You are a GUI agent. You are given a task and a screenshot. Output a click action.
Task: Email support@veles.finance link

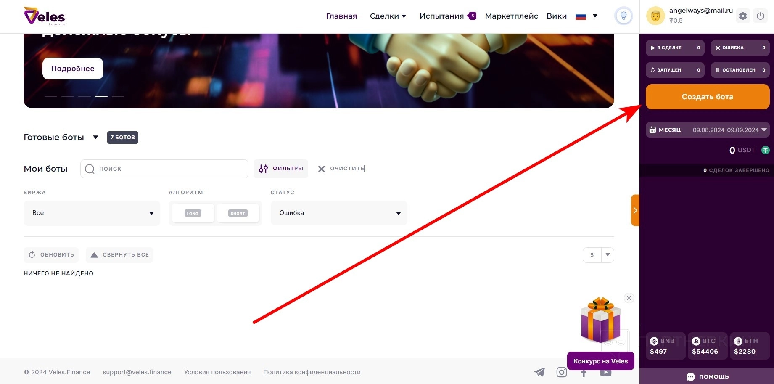coord(137,372)
